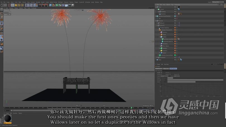The height and width of the screenshot is (127, 226).
Task: Click the black material thumbnail
Action: pyautogui.click(x=8, y=119)
